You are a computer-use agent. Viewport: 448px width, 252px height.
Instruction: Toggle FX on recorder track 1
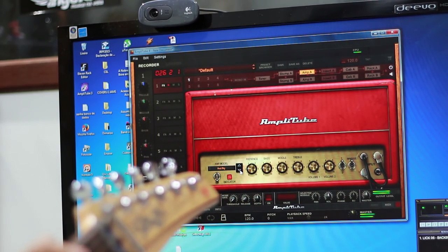[163, 86]
